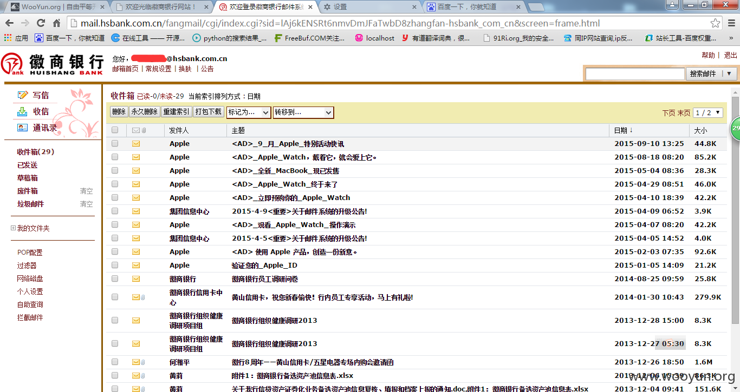Image resolution: width=740 pixels, height=392 pixels.
Task: Click the 搜索邮件 button
Action: pos(703,74)
